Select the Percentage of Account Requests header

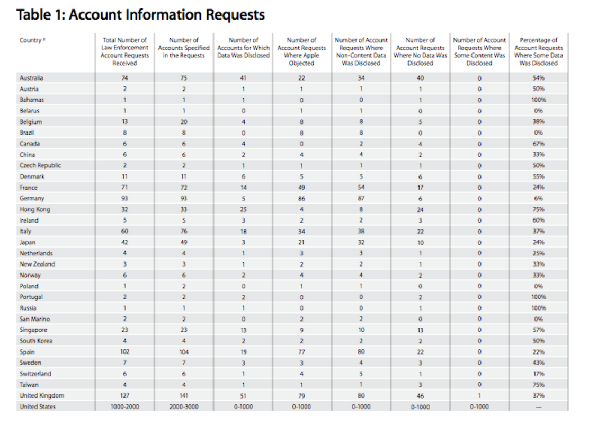pos(538,51)
